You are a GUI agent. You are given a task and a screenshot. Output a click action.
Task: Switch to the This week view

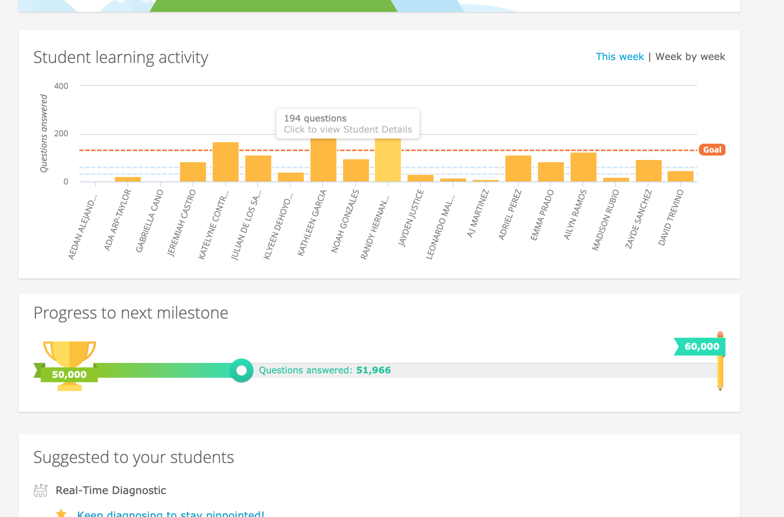(619, 57)
